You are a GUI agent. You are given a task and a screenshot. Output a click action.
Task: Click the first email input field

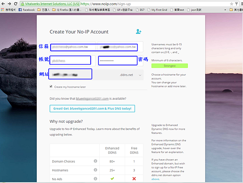72,47
